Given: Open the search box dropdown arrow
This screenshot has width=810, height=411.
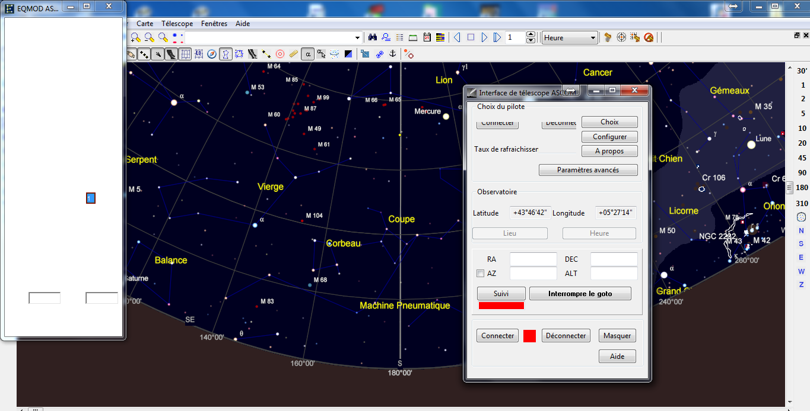Looking at the screenshot, I should pyautogui.click(x=357, y=37).
